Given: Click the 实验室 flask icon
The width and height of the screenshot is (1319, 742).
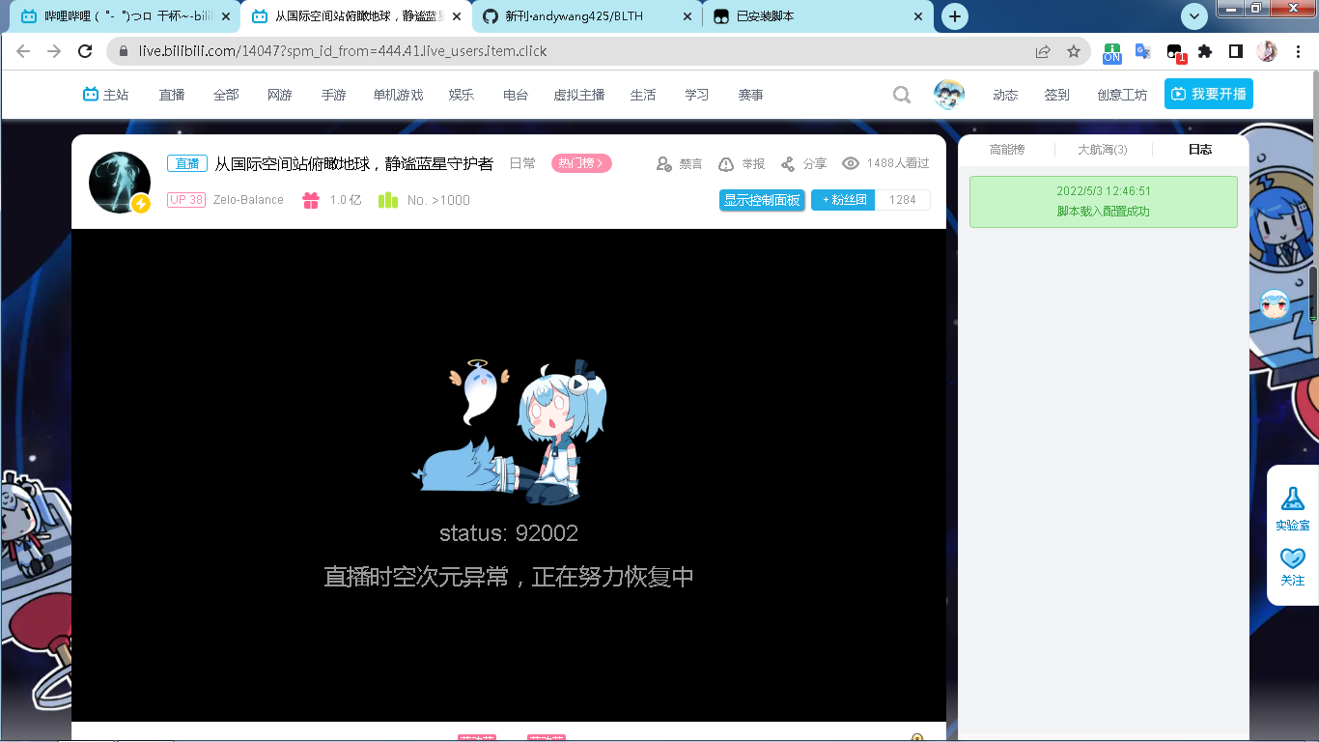Looking at the screenshot, I should 1293,499.
